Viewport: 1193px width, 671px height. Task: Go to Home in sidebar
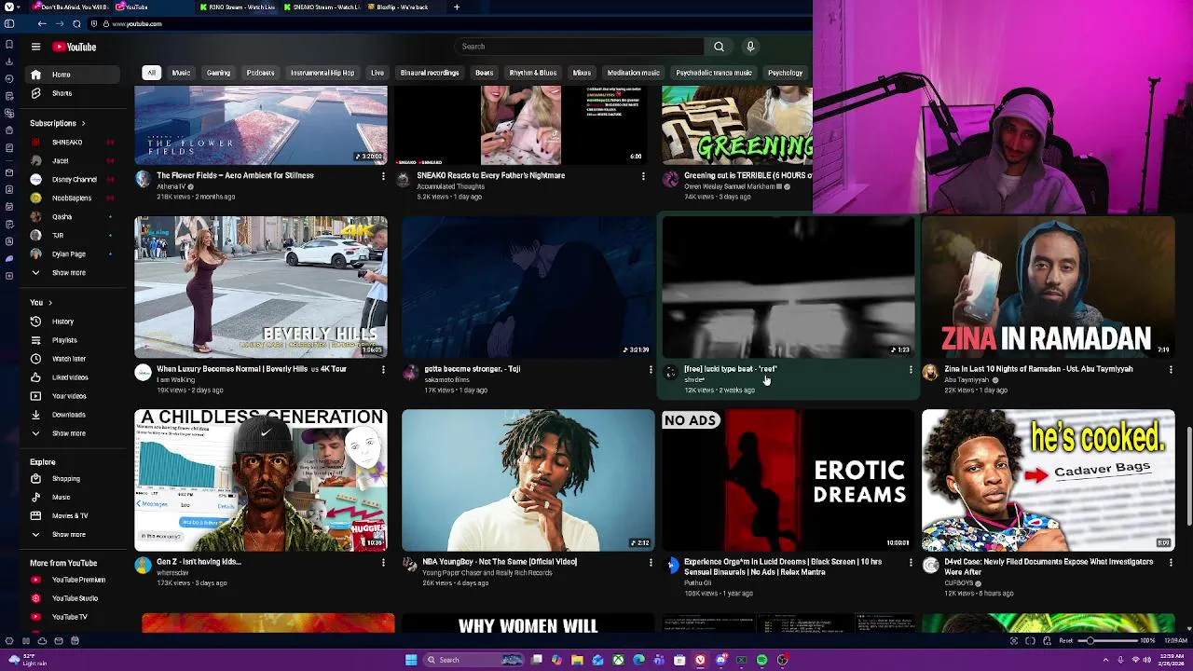(73, 75)
